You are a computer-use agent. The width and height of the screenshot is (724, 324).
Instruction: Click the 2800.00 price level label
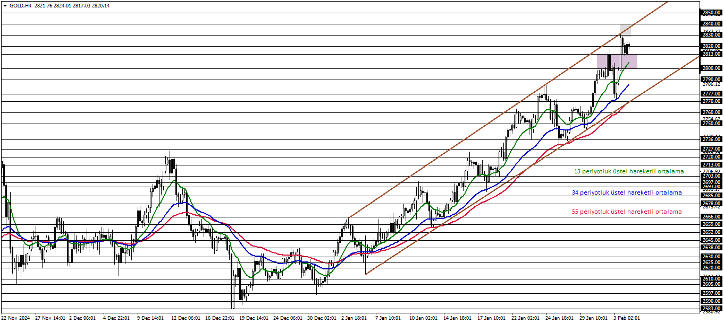click(711, 68)
